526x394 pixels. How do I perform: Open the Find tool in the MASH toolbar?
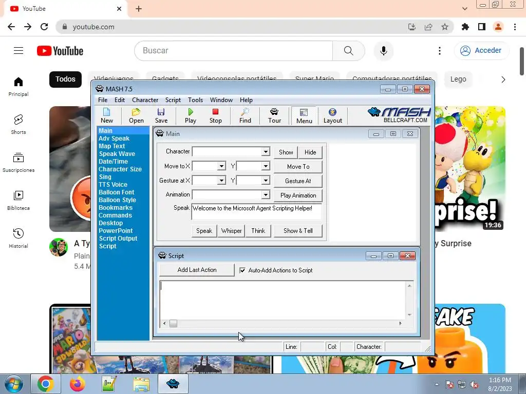coord(245,115)
